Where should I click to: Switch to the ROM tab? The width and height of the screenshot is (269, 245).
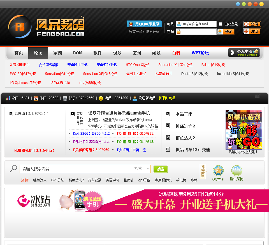click(78, 53)
